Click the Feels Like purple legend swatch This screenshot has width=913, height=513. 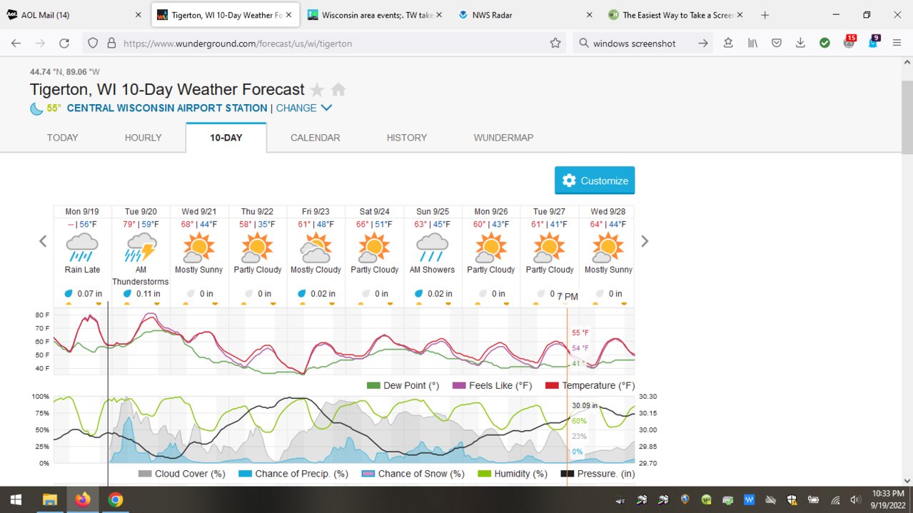(x=458, y=385)
